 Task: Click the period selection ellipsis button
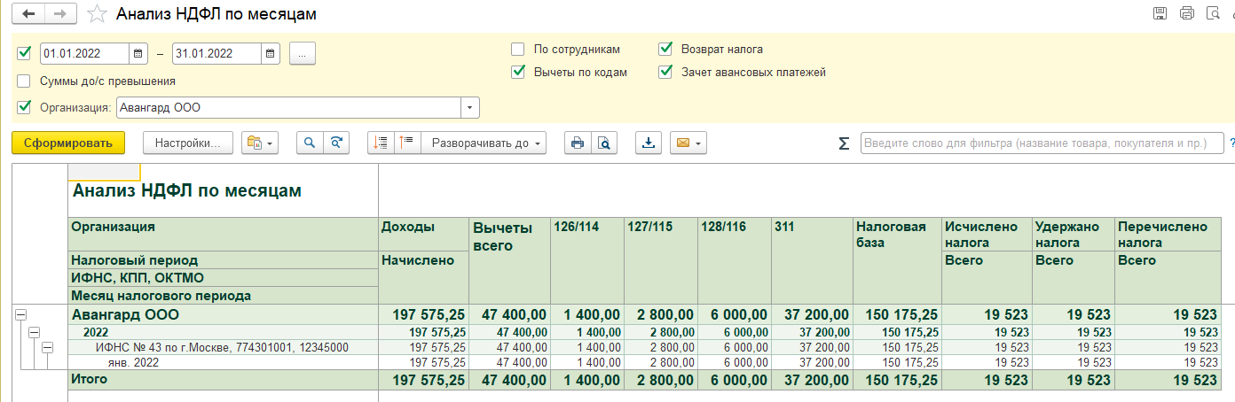pos(303,53)
